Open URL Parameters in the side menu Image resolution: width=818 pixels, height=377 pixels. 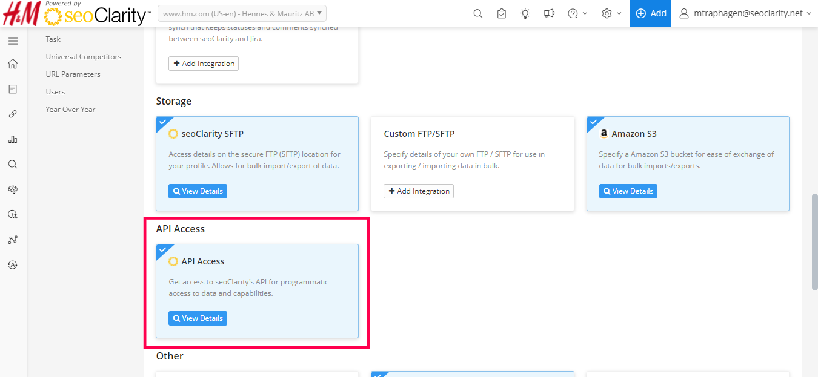click(x=73, y=74)
